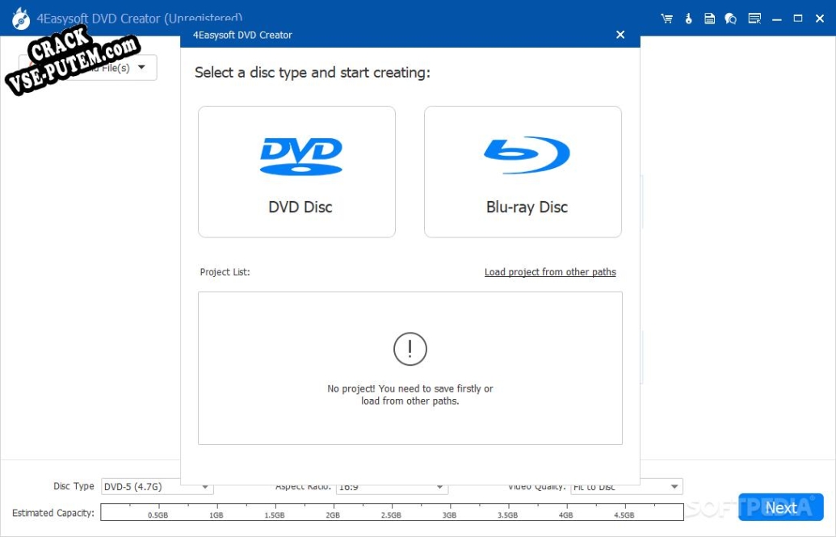
Task: Maximize the DVD Creator window
Action: pos(798,19)
